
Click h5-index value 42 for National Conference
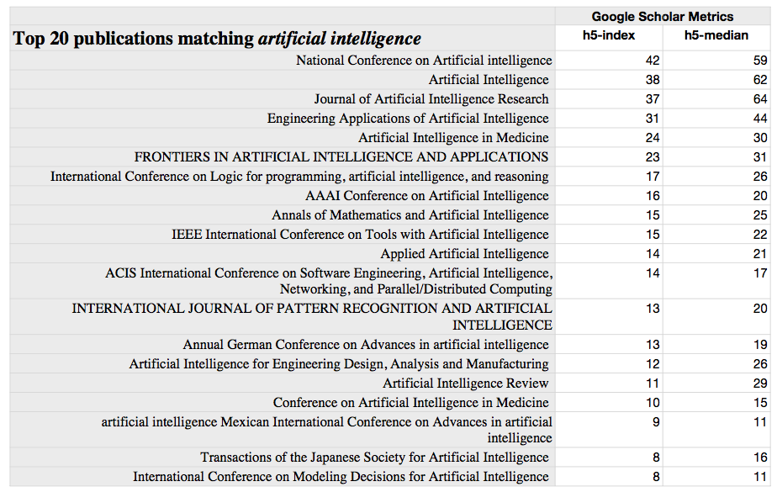tap(652, 61)
